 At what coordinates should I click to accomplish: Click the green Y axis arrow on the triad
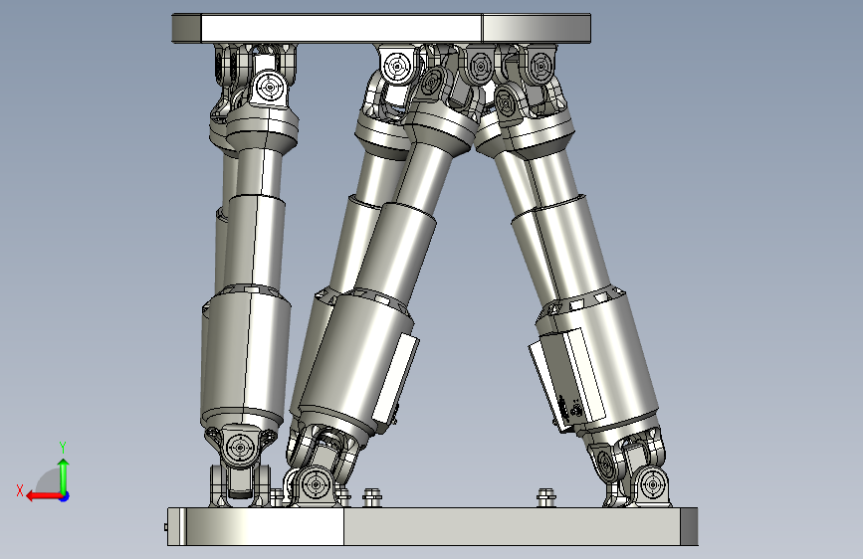pos(64,476)
